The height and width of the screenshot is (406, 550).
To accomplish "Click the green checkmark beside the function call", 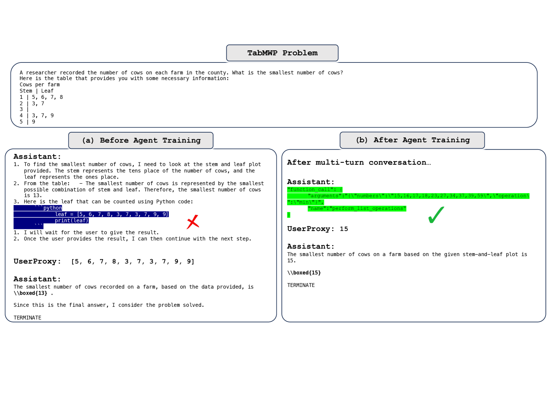I will (x=436, y=215).
